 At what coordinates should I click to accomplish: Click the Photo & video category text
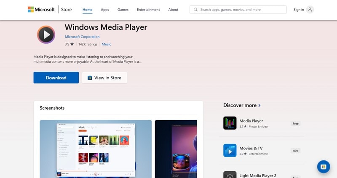coord(258,127)
